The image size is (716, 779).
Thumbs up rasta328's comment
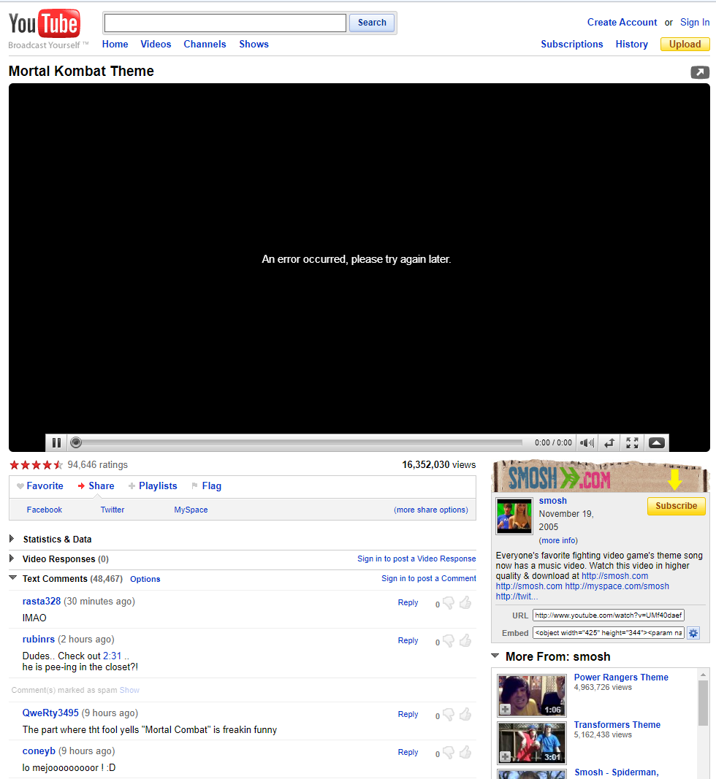(465, 602)
